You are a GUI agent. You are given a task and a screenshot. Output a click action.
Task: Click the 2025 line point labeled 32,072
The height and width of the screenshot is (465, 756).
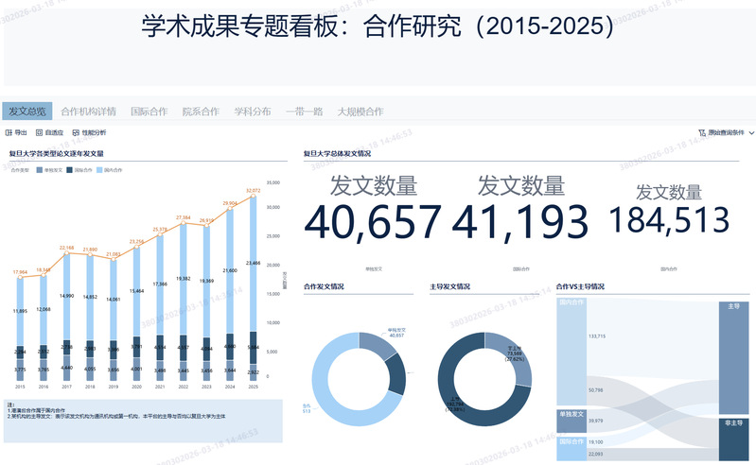253,197
